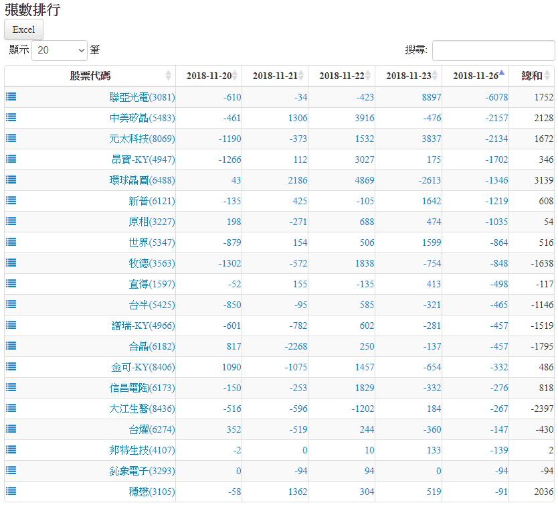
Task: Click the list icon next to 穩懋(3105)
Action: 11,491
